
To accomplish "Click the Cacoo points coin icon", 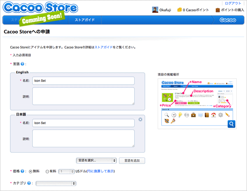I will [x=179, y=10].
